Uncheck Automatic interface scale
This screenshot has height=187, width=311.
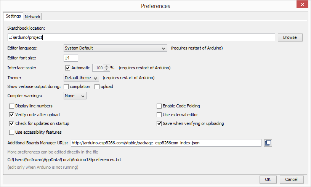(68, 68)
